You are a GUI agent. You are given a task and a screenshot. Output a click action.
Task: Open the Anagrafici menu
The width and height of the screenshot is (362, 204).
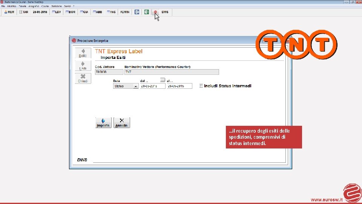34,6
